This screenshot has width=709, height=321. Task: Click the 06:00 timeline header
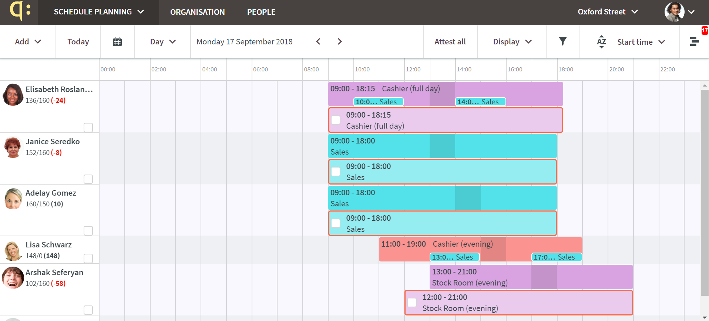[x=261, y=70]
